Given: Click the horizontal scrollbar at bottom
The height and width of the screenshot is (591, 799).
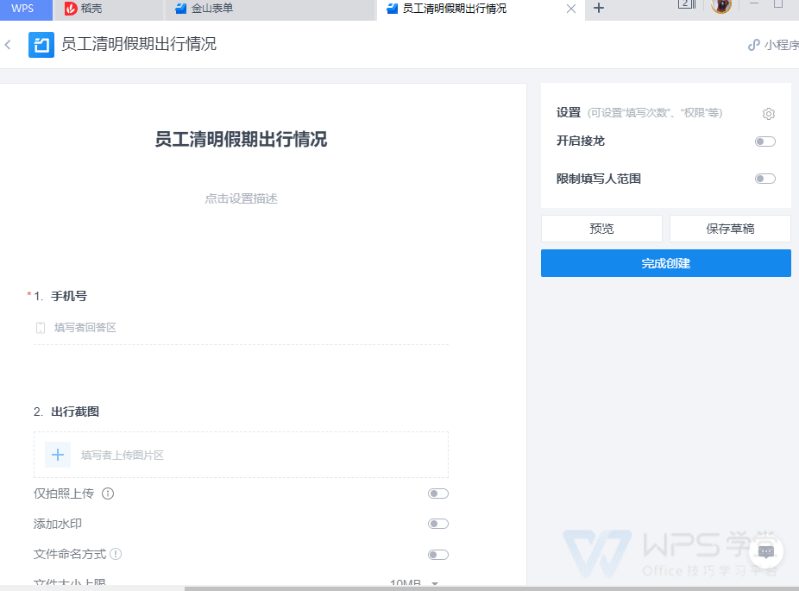Looking at the screenshot, I should 491,588.
